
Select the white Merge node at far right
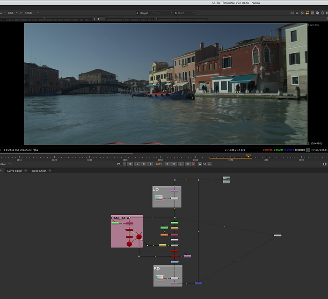pyautogui.click(x=277, y=235)
